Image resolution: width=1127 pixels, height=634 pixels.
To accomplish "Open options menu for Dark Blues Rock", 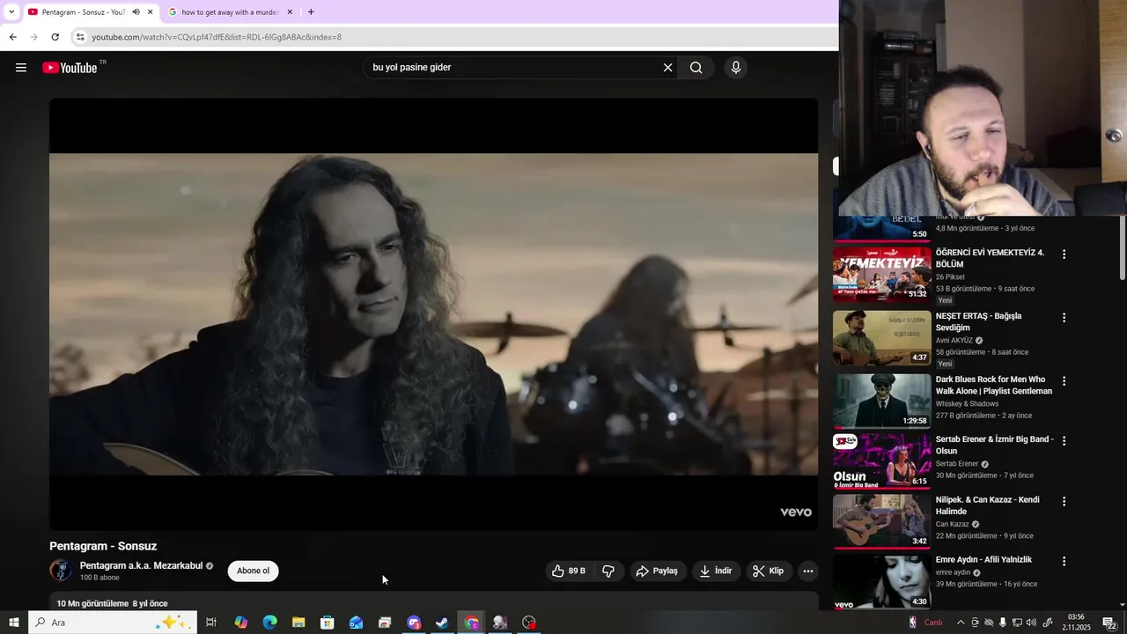I will tap(1064, 381).
